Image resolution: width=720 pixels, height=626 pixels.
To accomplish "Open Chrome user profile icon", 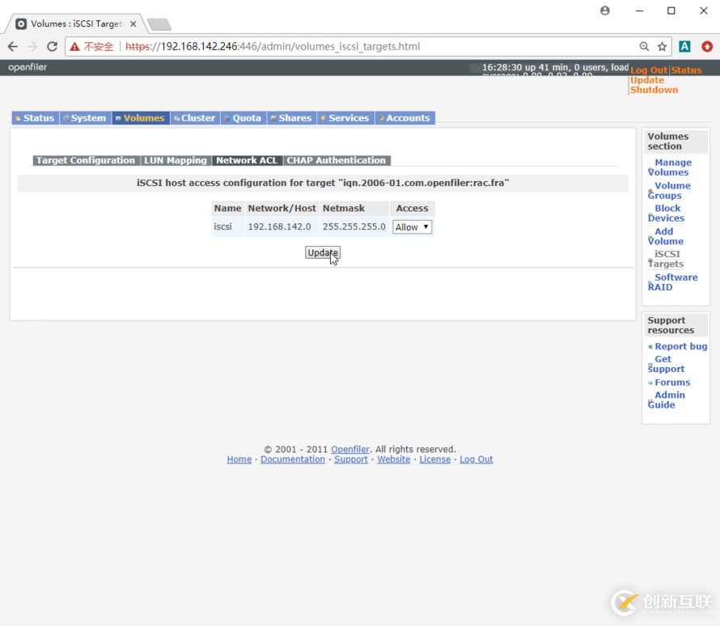I will [x=605, y=11].
